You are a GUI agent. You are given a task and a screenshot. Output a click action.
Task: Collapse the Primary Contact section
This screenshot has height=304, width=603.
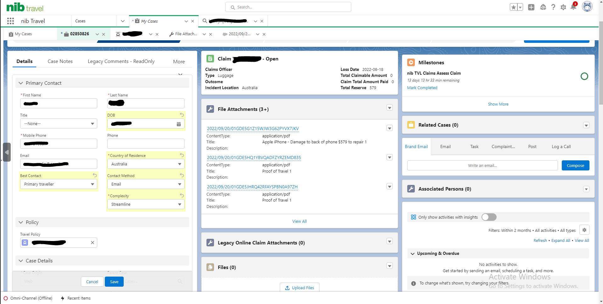coord(21,83)
